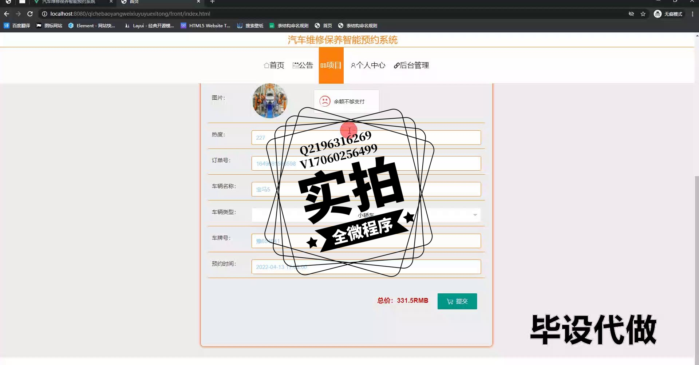The image size is (699, 365).
Task: Open first 表结构命名规则 bookmark with green icon
Action: point(289,25)
